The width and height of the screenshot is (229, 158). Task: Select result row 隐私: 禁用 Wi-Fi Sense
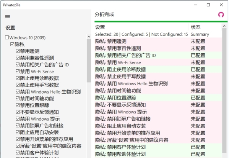click(158, 62)
